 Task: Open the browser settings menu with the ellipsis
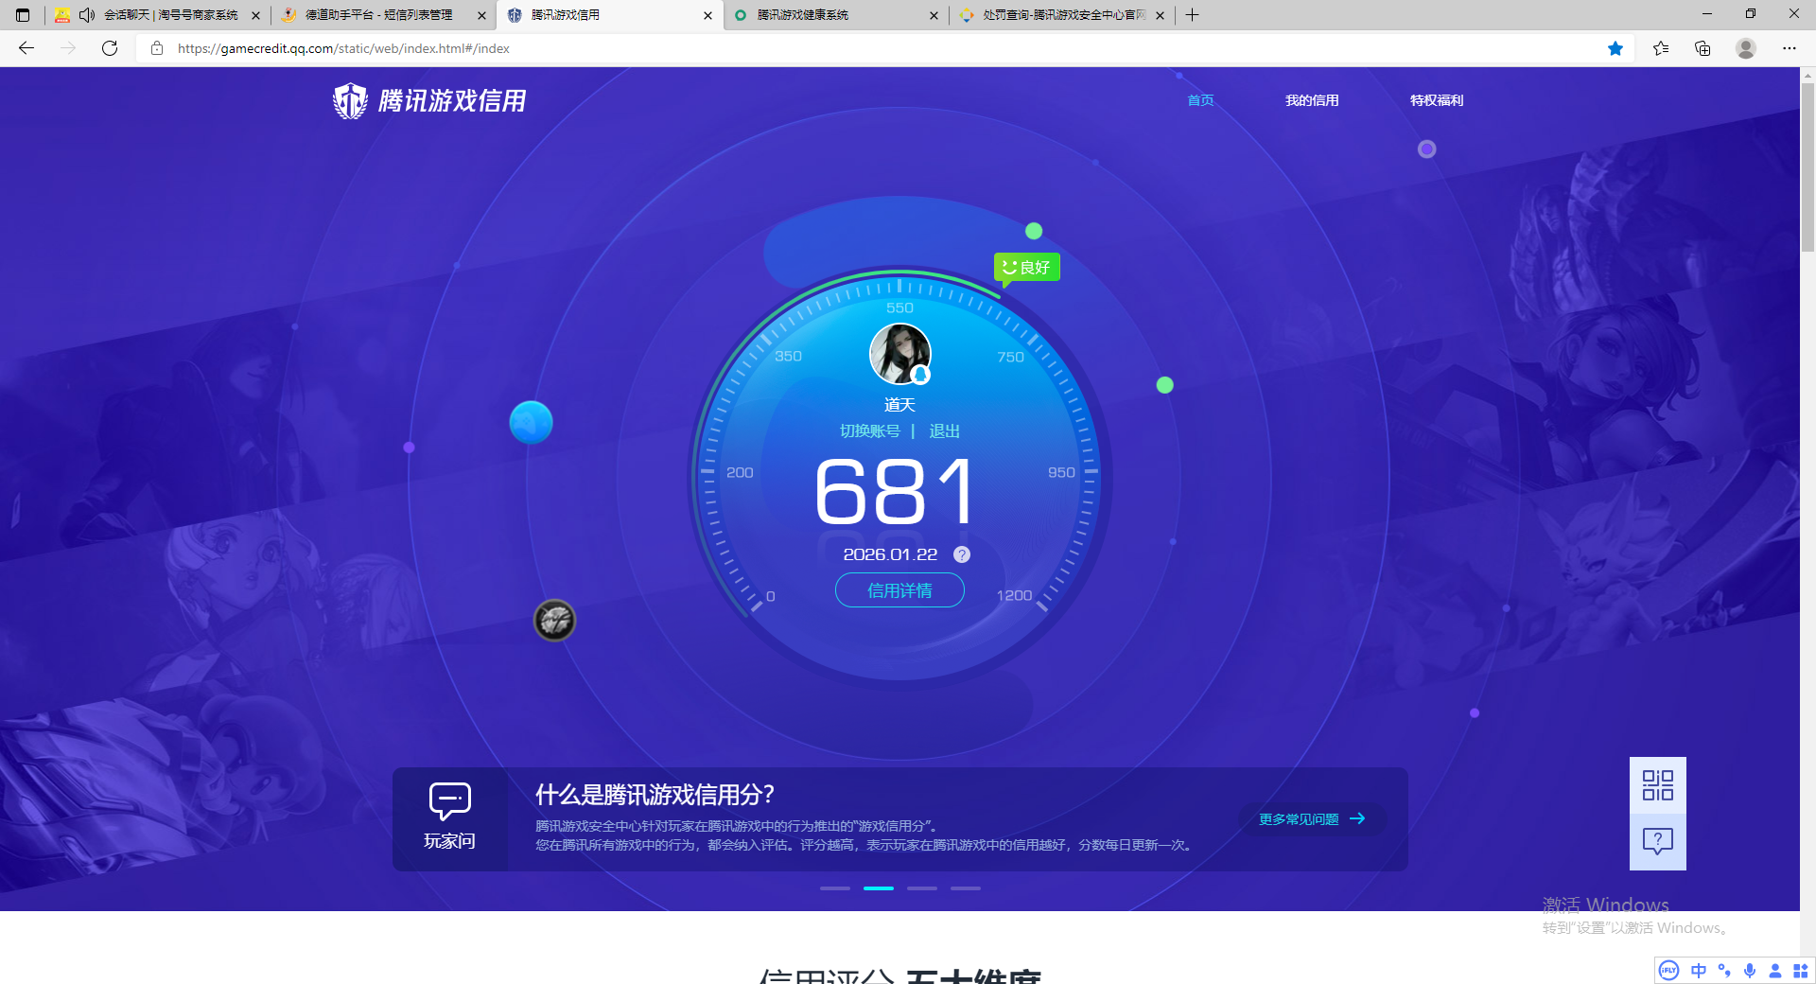[1790, 48]
